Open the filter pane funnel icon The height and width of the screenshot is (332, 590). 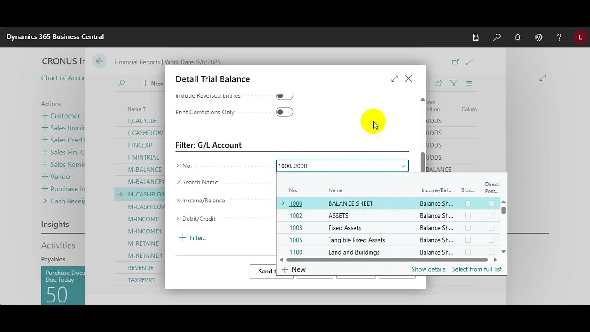[x=454, y=83]
